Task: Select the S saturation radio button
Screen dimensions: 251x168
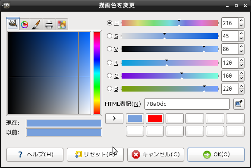Action: [x=110, y=36]
